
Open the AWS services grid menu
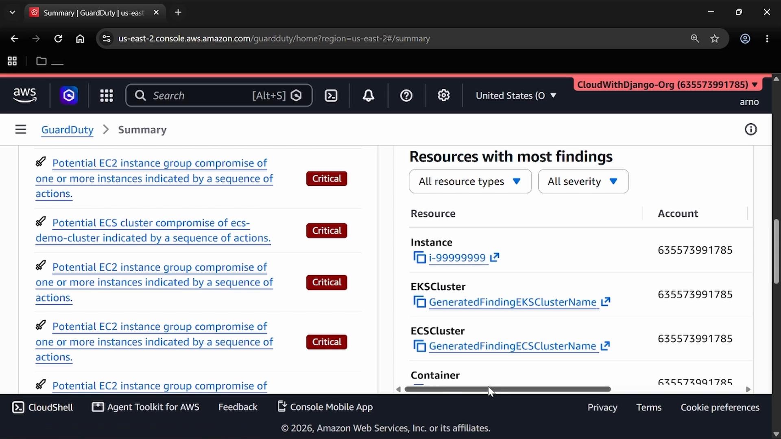(107, 96)
